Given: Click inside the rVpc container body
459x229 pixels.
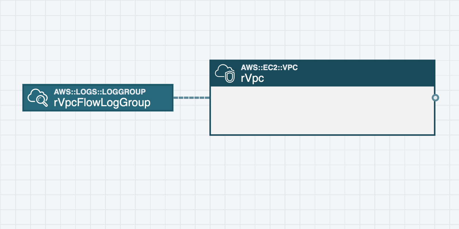Looking at the screenshot, I should 322,110.
